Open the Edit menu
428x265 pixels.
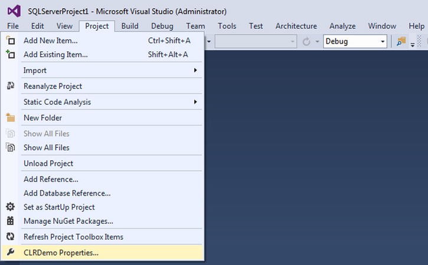[37, 26]
